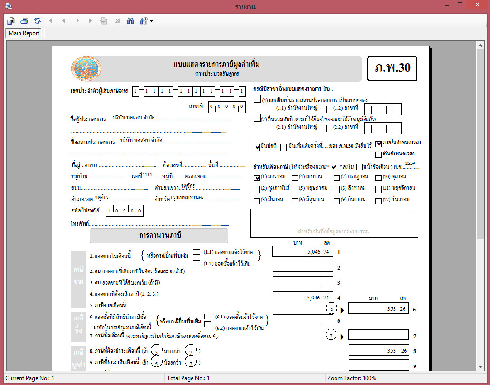Viewport: 490px width, 385px height.
Task: Click the 353 amount on row 8
Action: coord(392,351)
